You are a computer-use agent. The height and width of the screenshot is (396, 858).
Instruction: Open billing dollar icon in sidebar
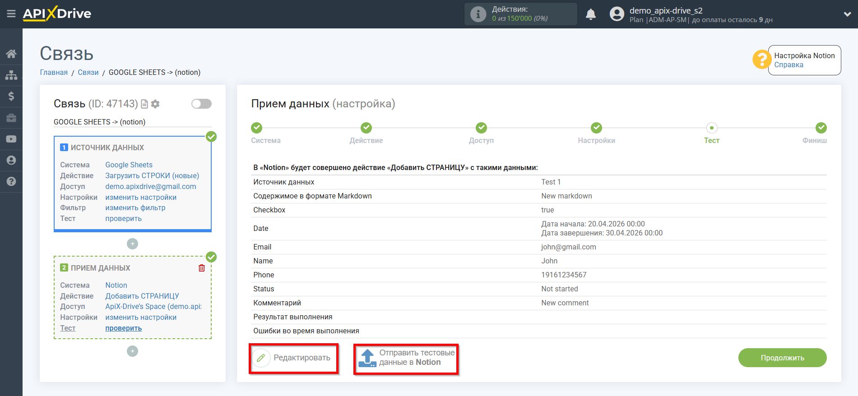tap(11, 96)
